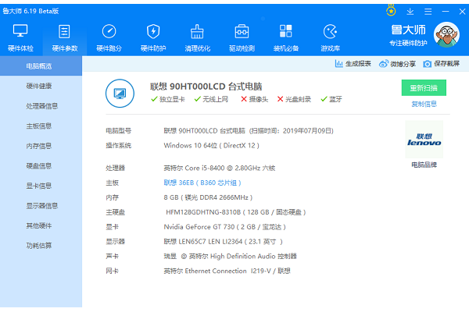Click the green 重新扫描 rescan button

424,88
